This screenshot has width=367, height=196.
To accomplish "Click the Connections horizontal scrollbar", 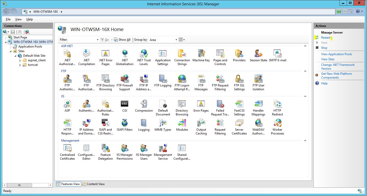I will pyautogui.click(x=28, y=185).
